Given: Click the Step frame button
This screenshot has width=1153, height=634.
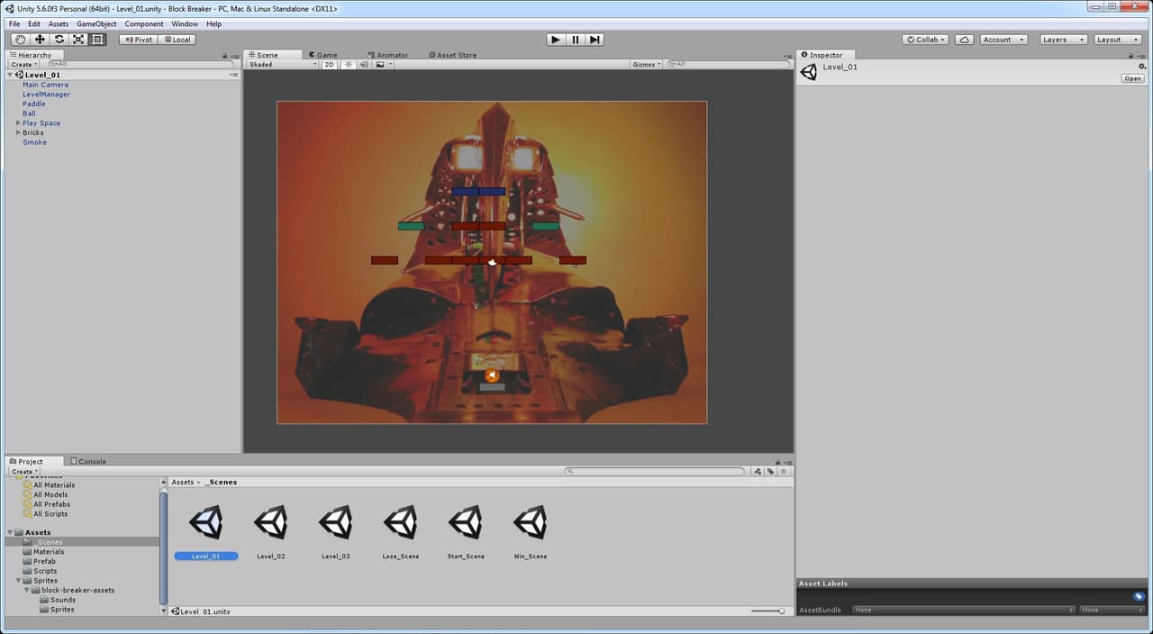Looking at the screenshot, I should (x=595, y=40).
